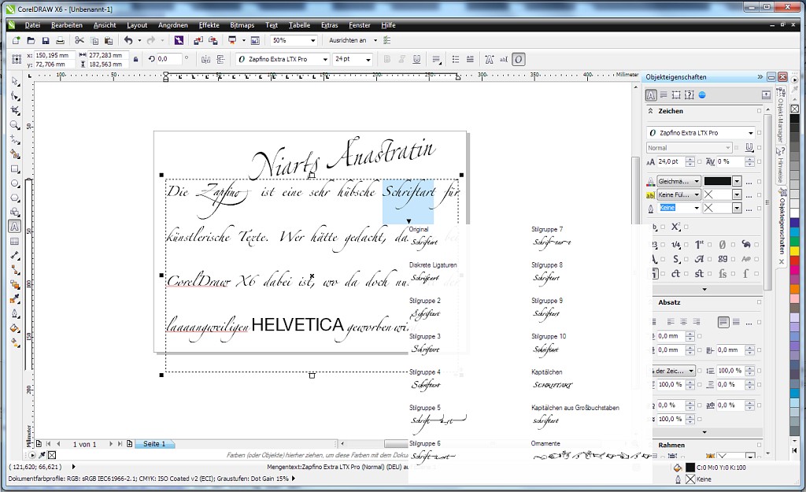Open font list dropdown in property bar
Screen dimensions: 806x492
(x=325, y=59)
